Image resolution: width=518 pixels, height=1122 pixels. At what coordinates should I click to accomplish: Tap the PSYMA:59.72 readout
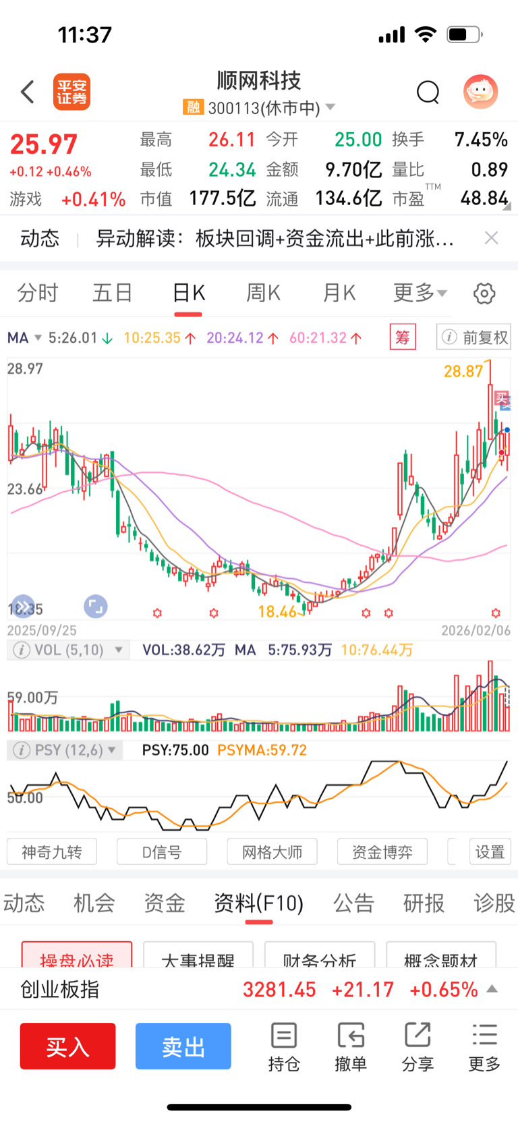(262, 750)
